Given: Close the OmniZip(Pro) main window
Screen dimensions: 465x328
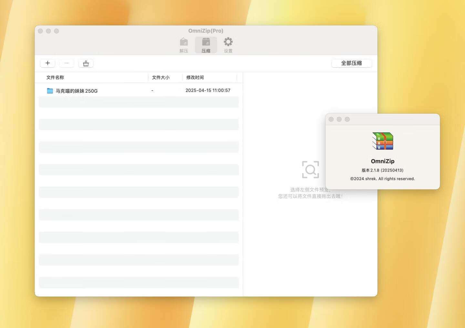Looking at the screenshot, I should 40,31.
